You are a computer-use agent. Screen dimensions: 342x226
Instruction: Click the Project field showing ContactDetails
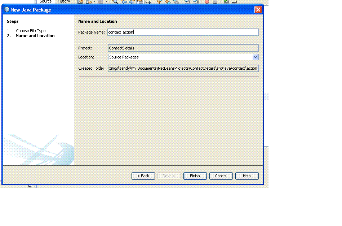tap(183, 48)
